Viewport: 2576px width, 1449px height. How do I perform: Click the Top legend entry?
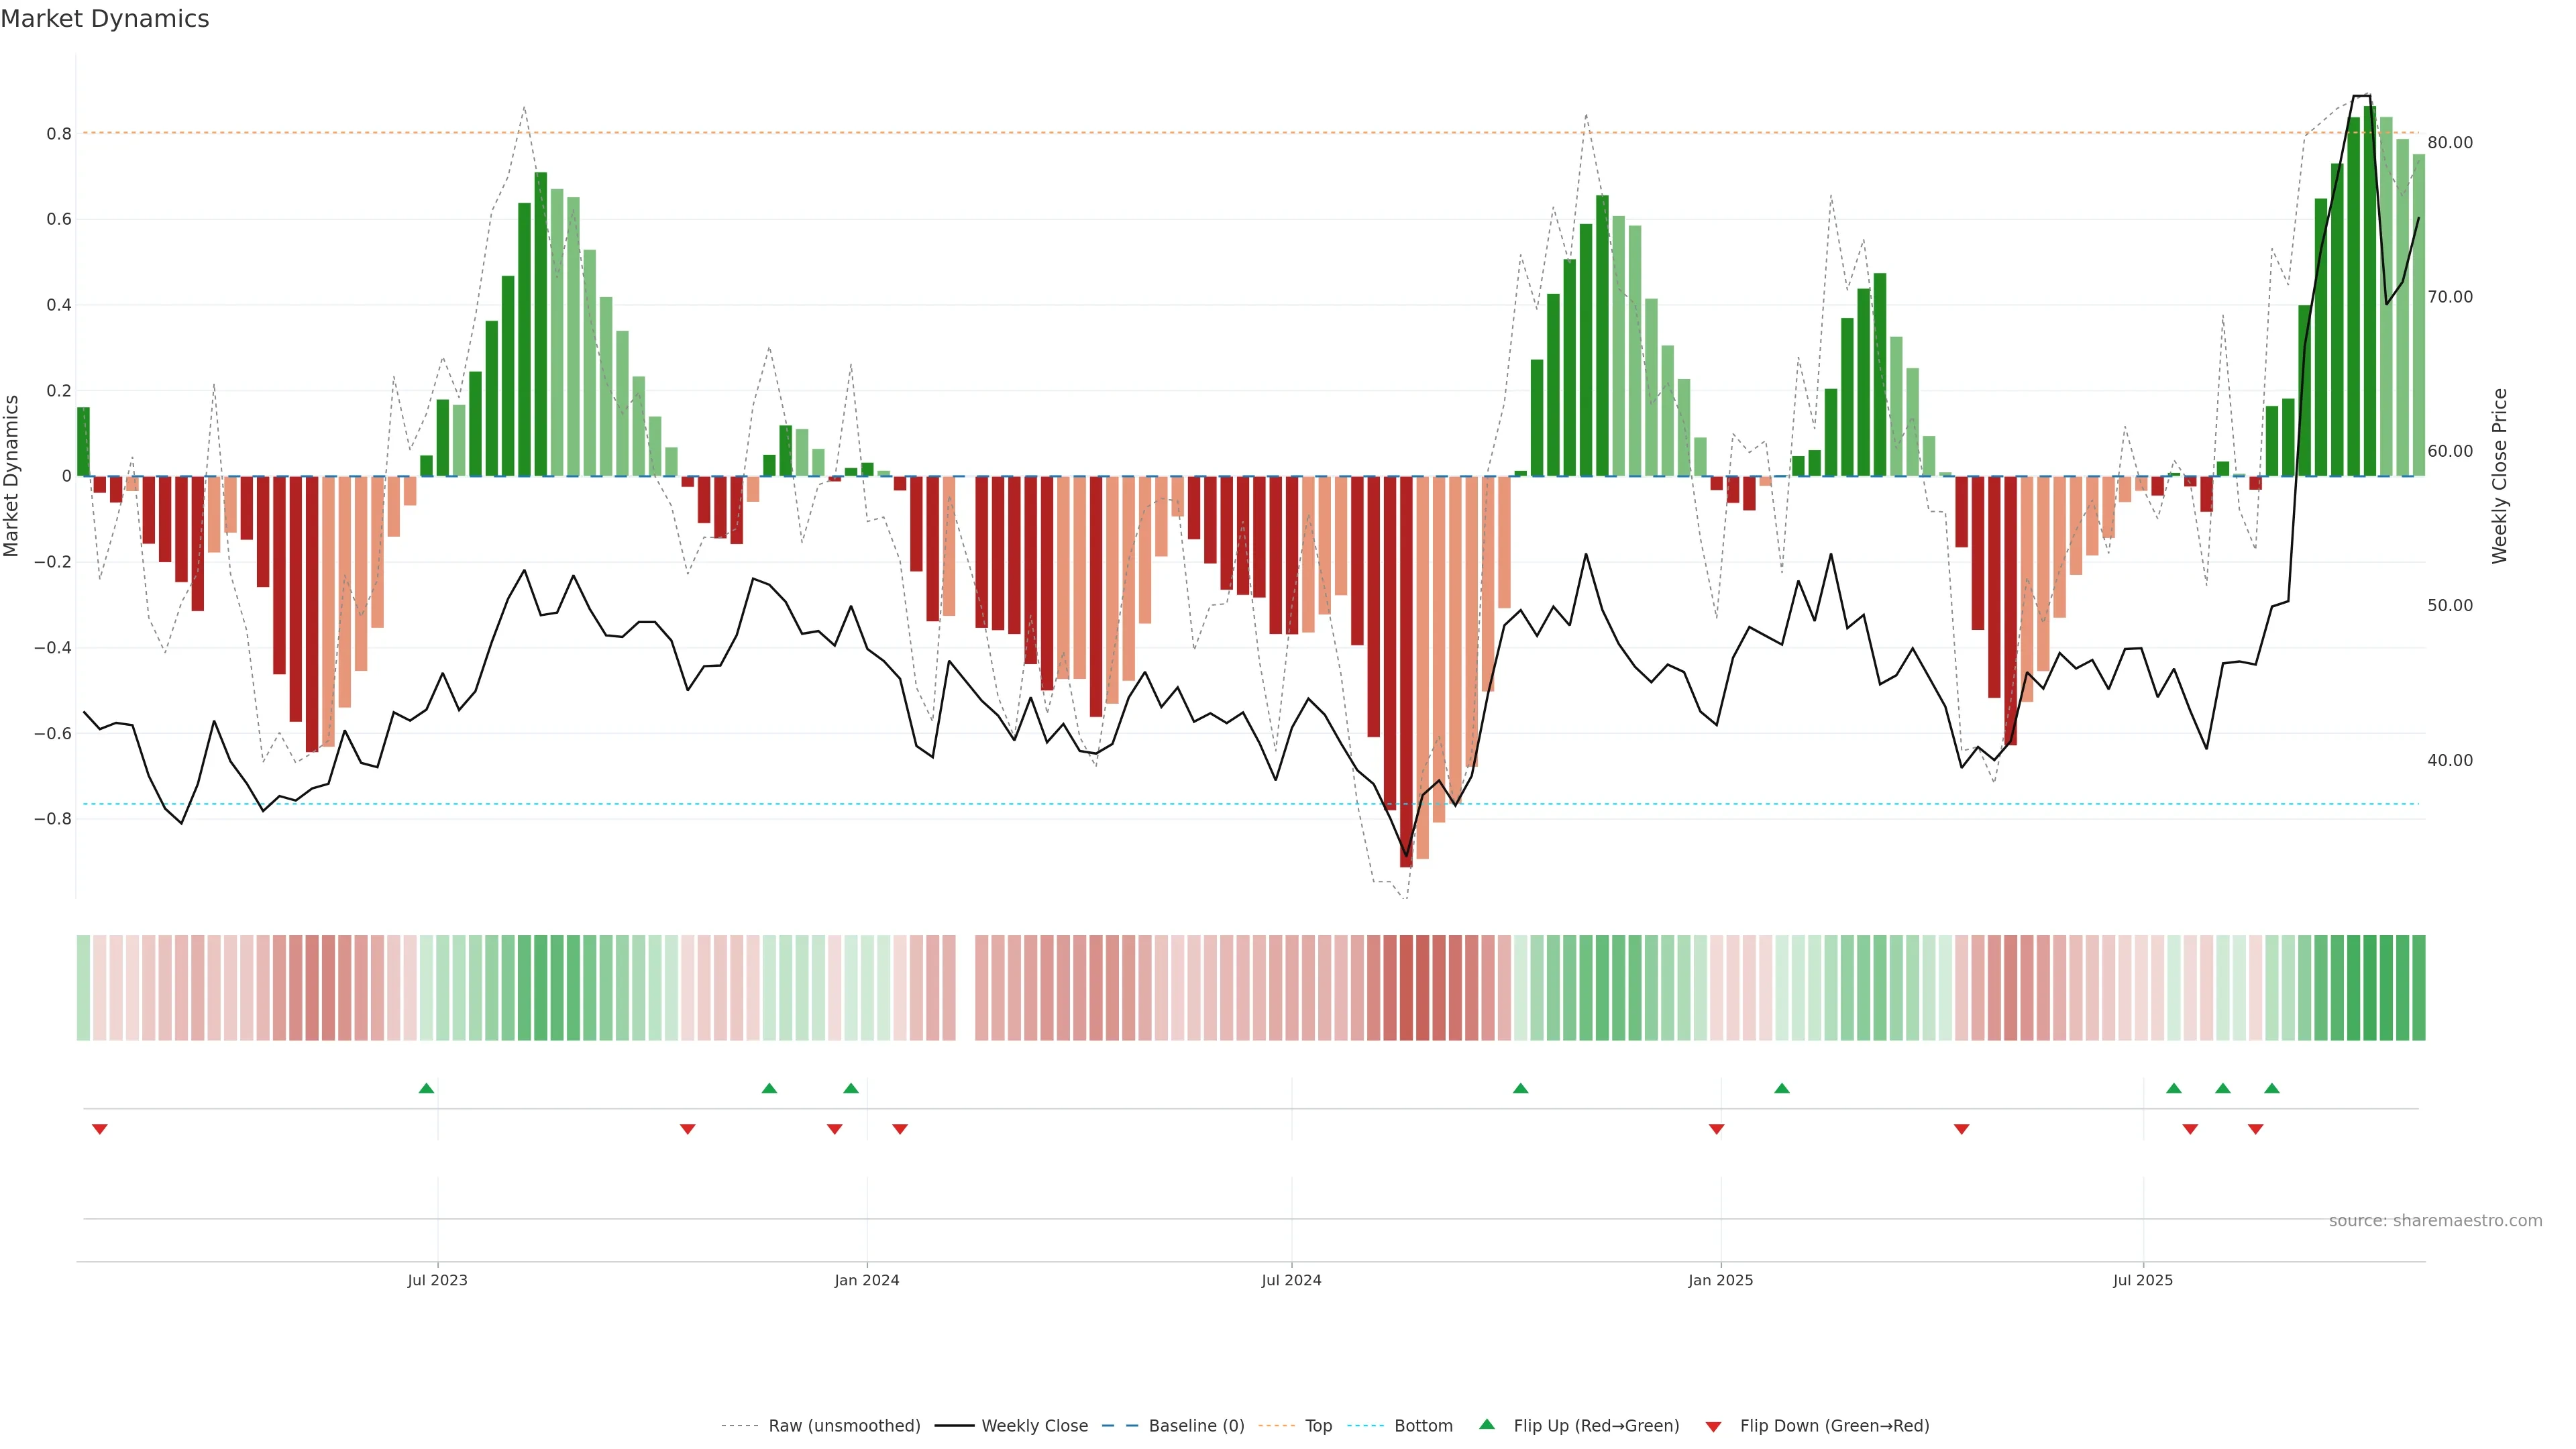(x=1318, y=1426)
